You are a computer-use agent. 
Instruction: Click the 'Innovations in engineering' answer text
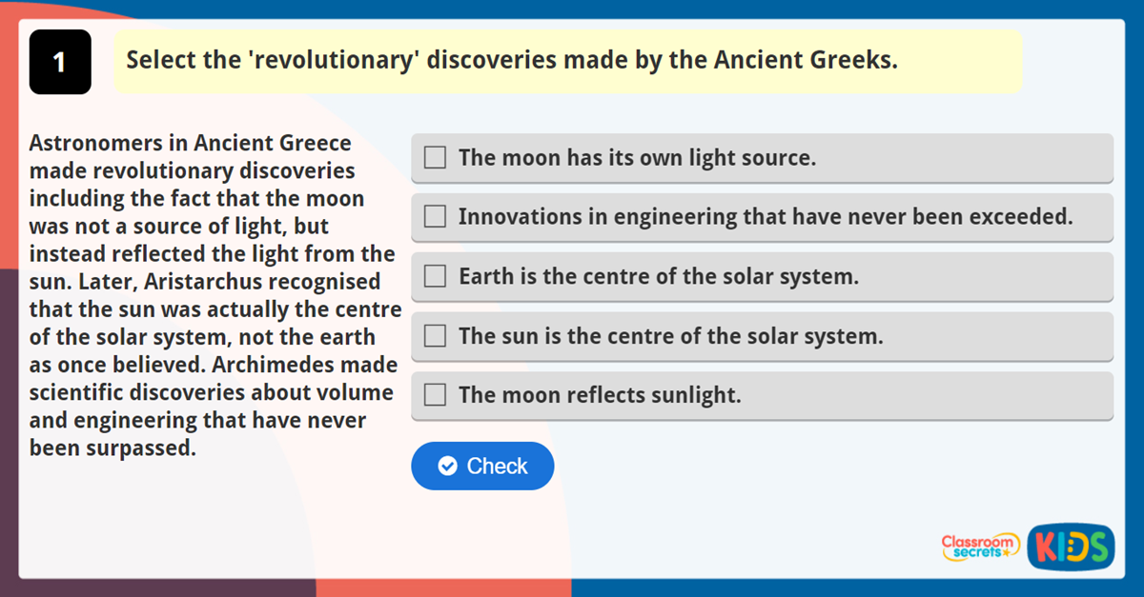766,217
